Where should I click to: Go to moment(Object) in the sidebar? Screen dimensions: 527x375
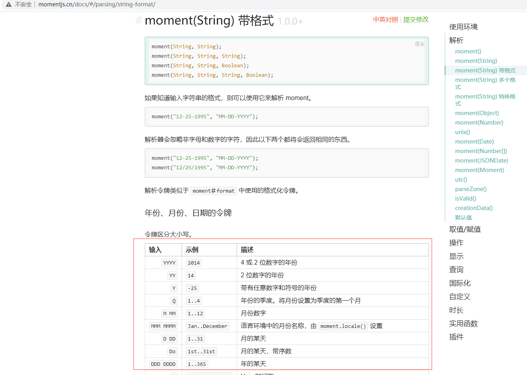click(477, 113)
